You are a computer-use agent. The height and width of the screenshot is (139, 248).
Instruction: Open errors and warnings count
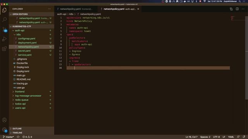click(x=27, y=137)
